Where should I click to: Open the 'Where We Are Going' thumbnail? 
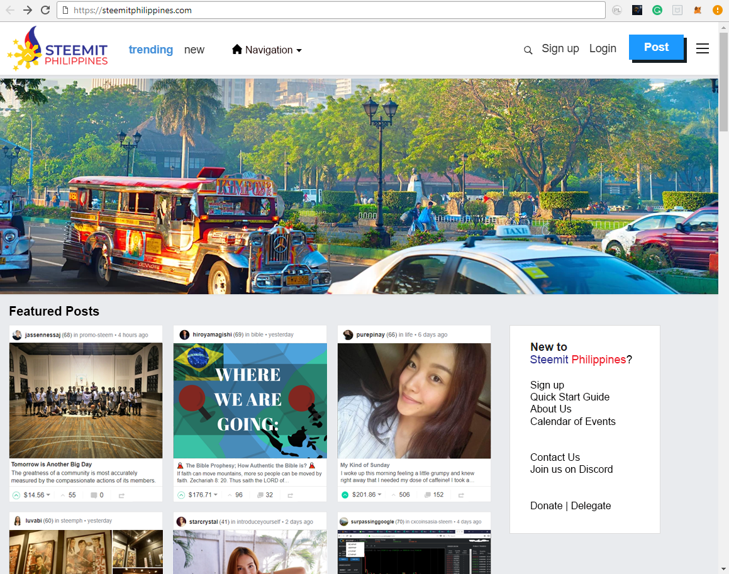click(250, 400)
